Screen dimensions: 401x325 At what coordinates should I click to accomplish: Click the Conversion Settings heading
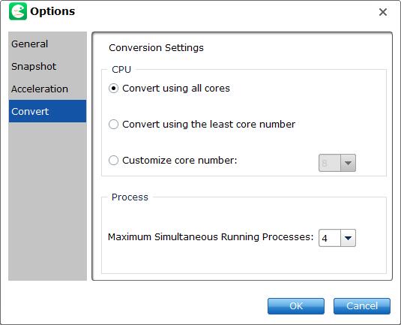(156, 47)
